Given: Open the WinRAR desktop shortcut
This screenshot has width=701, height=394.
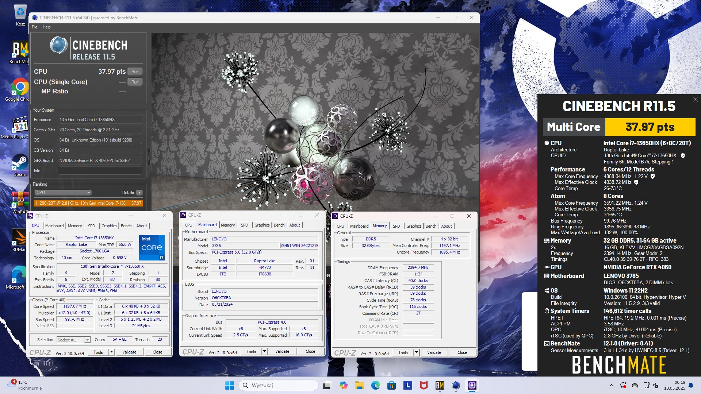Looking at the screenshot, I should [20, 202].
